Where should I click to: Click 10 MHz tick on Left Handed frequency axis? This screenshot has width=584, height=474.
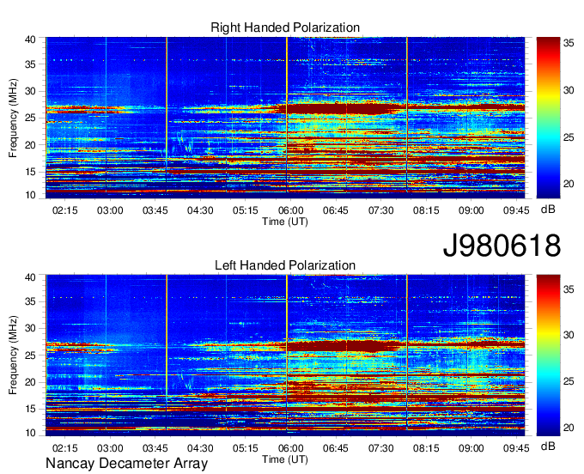30,433
